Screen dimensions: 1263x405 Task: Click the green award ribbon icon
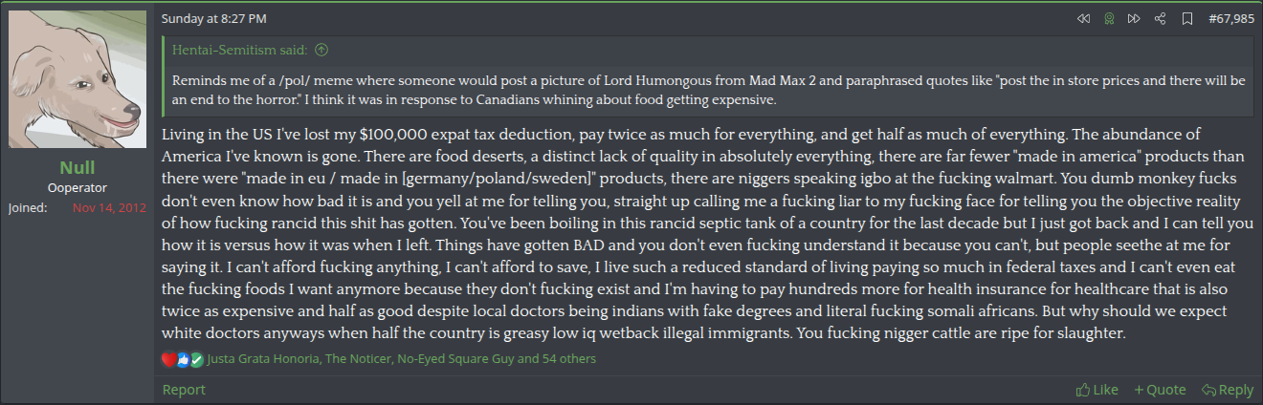(1109, 18)
